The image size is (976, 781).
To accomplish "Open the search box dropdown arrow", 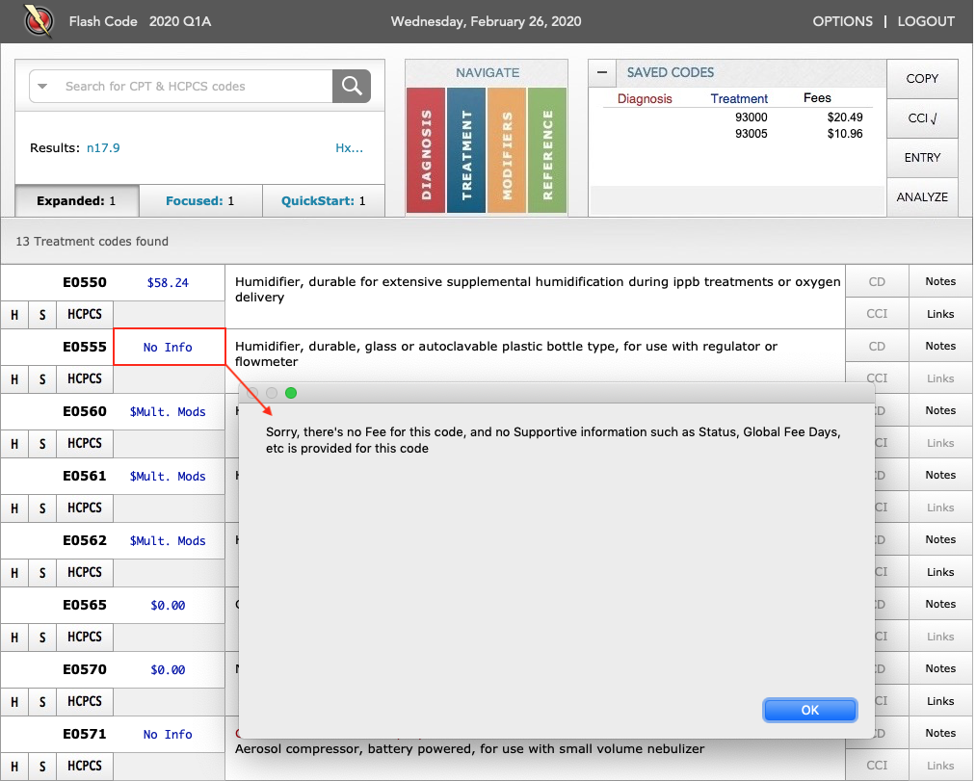I will point(42,86).
